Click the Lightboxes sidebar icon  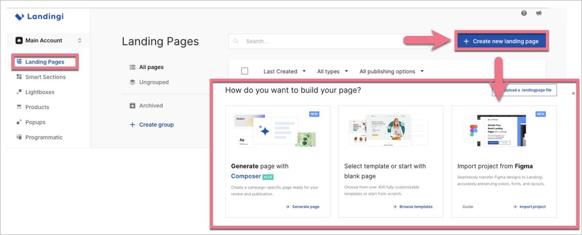point(19,92)
